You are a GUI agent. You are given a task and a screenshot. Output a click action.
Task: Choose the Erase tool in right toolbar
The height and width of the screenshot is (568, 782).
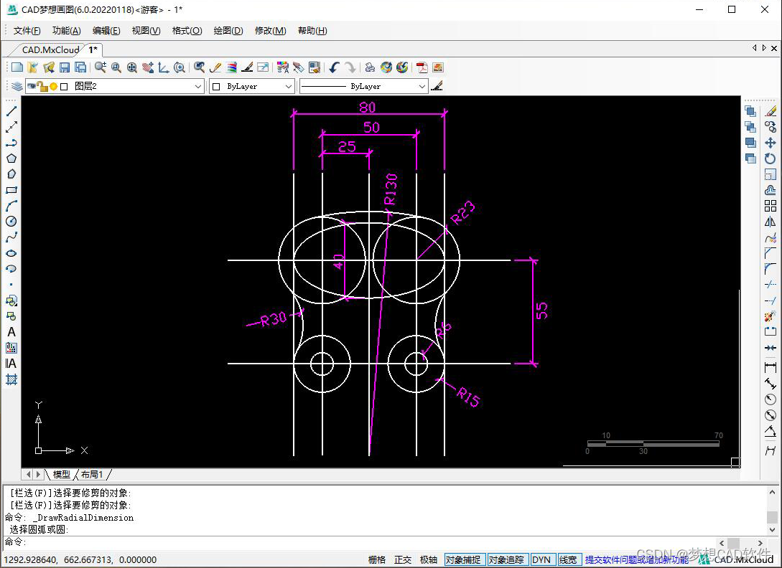tap(771, 111)
